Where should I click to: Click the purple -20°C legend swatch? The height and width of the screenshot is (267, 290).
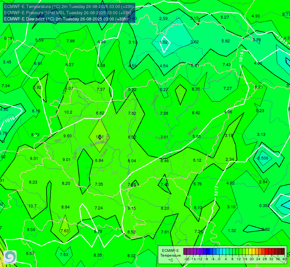[x=185, y=252]
